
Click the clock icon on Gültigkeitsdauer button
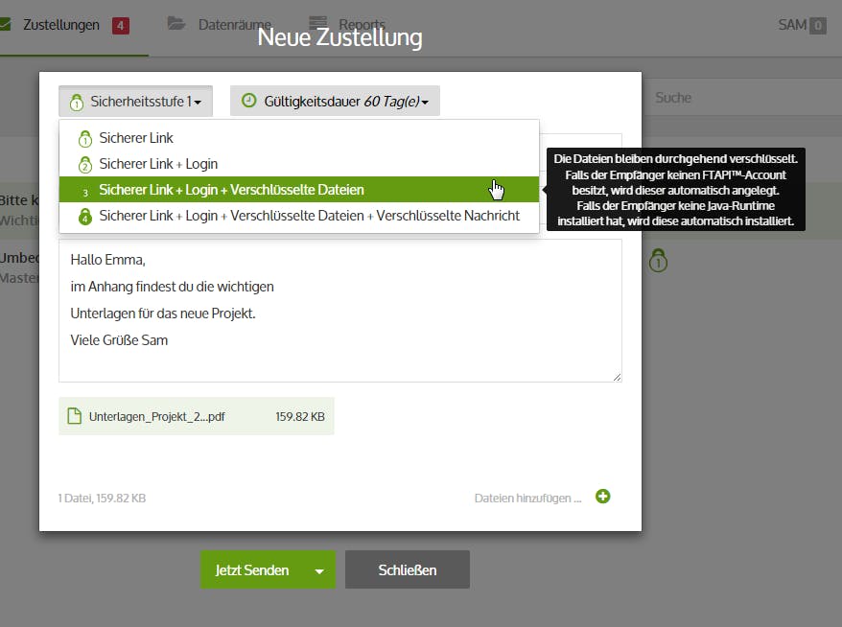tap(248, 101)
